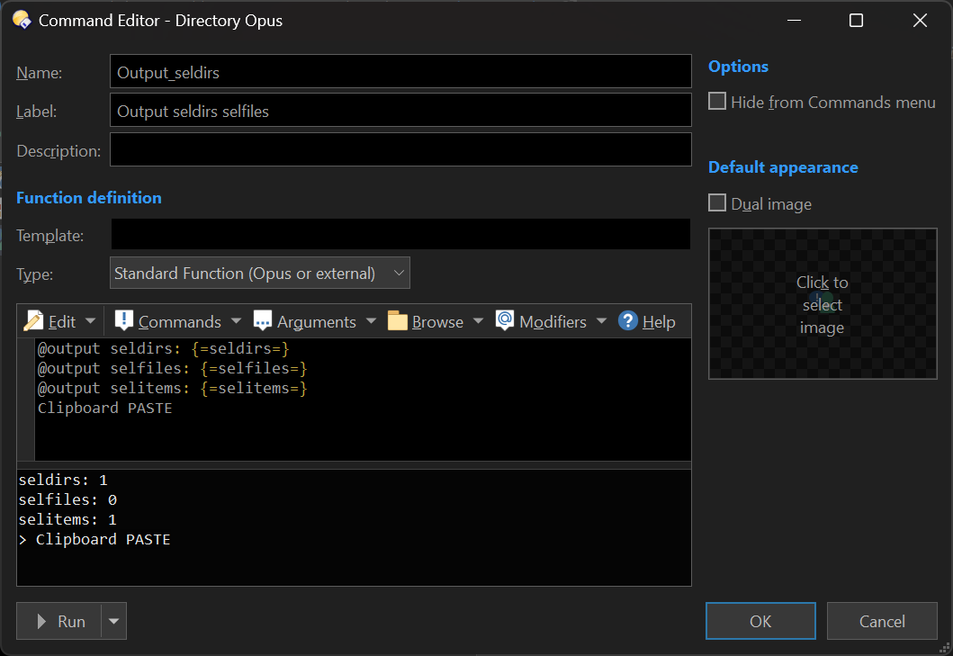953x656 pixels.
Task: Open the Arguments dropdown arrow
Action: [371, 321]
